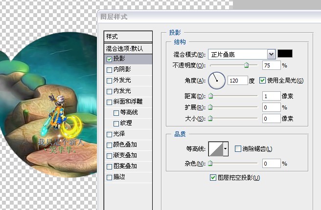
Task: Click the black shadow color swatch
Action: [x=285, y=54]
